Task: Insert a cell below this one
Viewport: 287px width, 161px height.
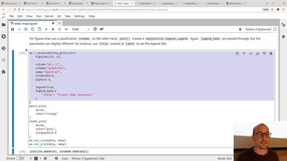Action: coord(264,54)
